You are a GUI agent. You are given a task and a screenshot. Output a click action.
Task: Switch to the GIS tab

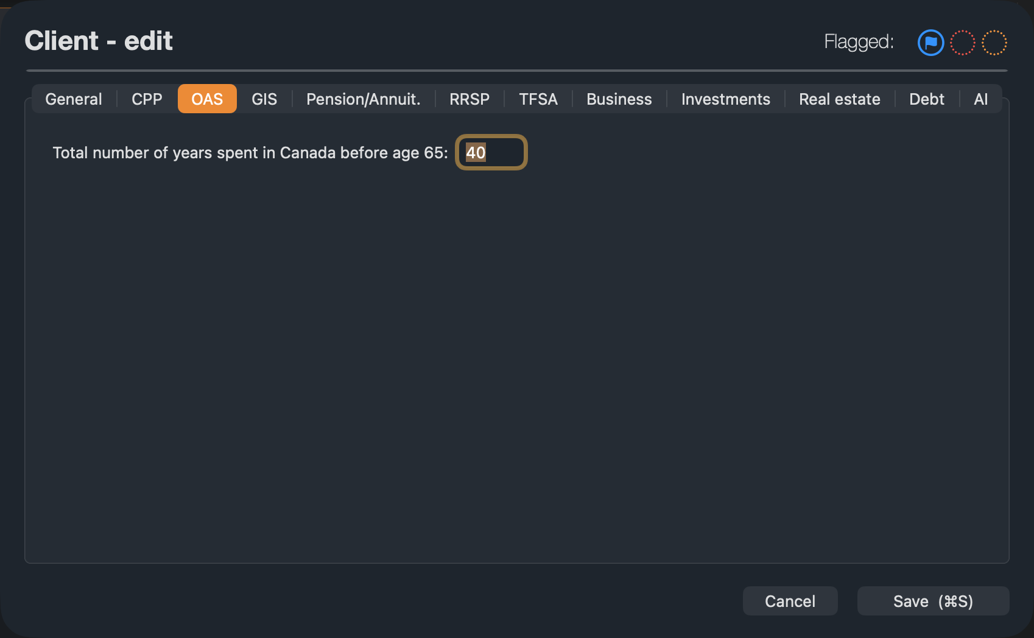point(264,99)
